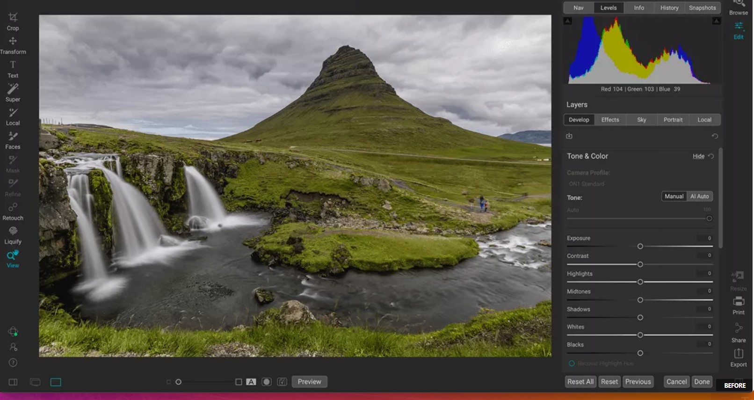Click the Previous button

pyautogui.click(x=638, y=382)
